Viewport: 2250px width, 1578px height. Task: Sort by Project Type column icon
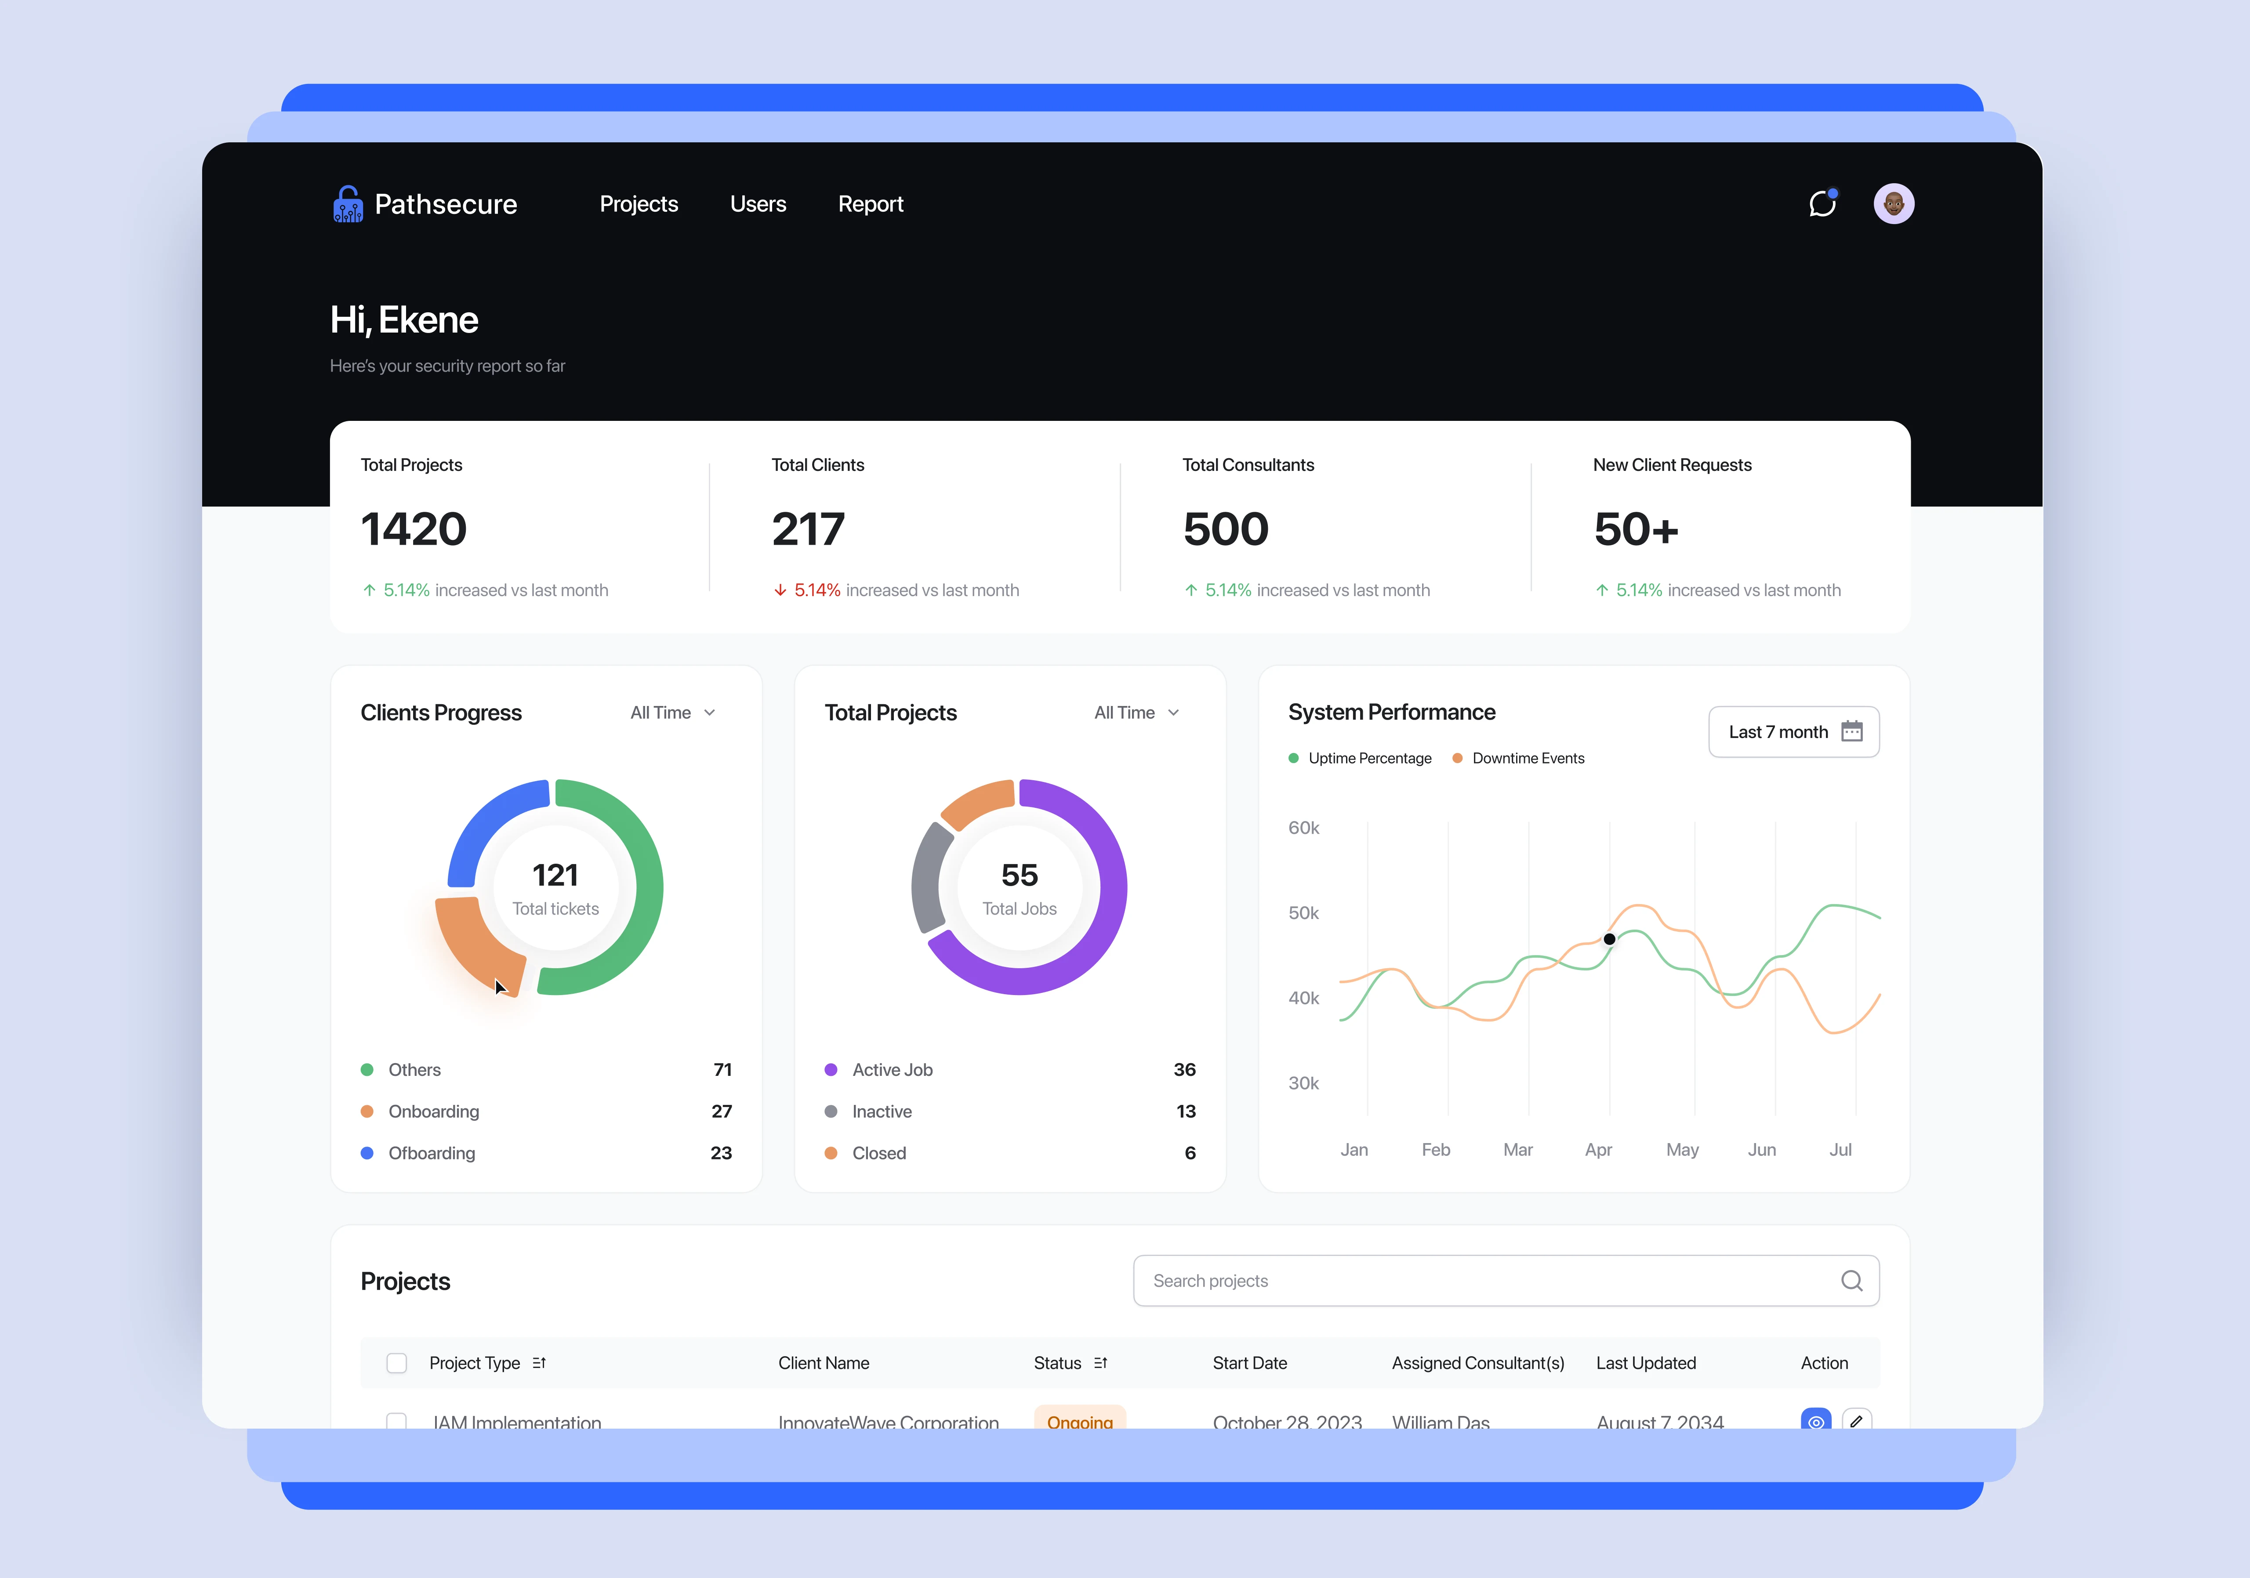[x=539, y=1362]
